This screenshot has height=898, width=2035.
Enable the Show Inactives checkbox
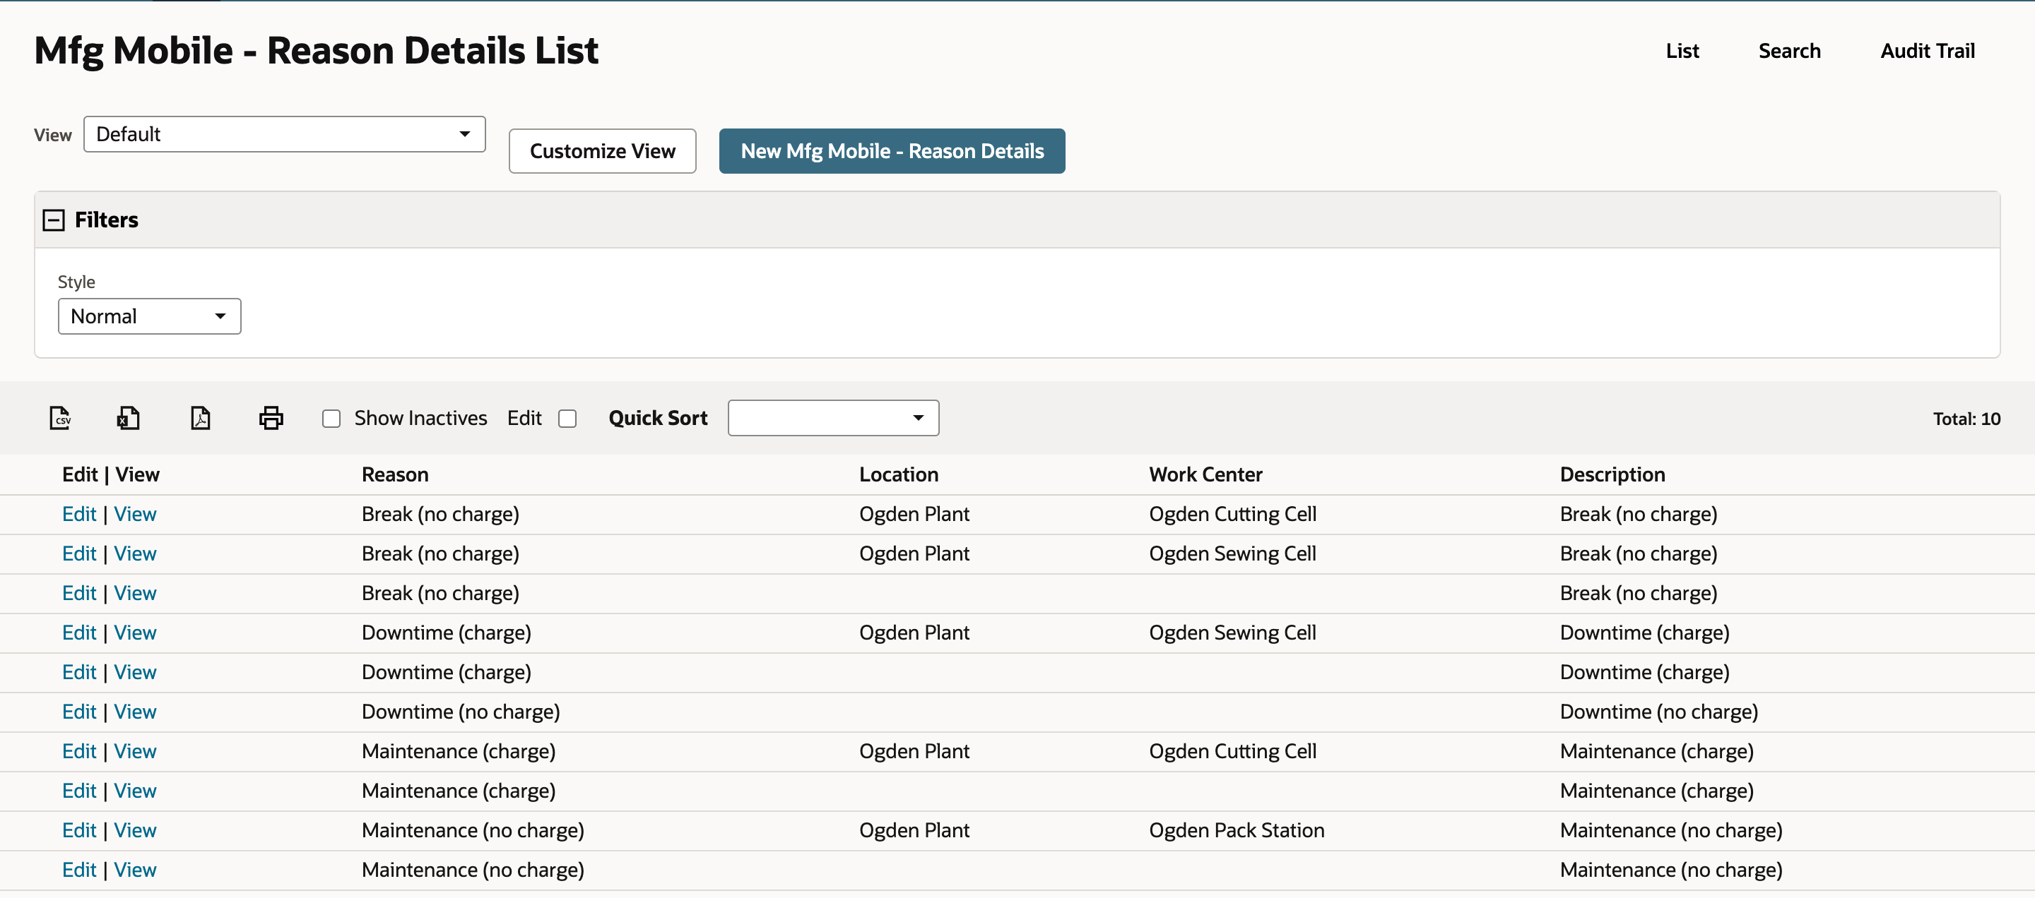(x=331, y=418)
